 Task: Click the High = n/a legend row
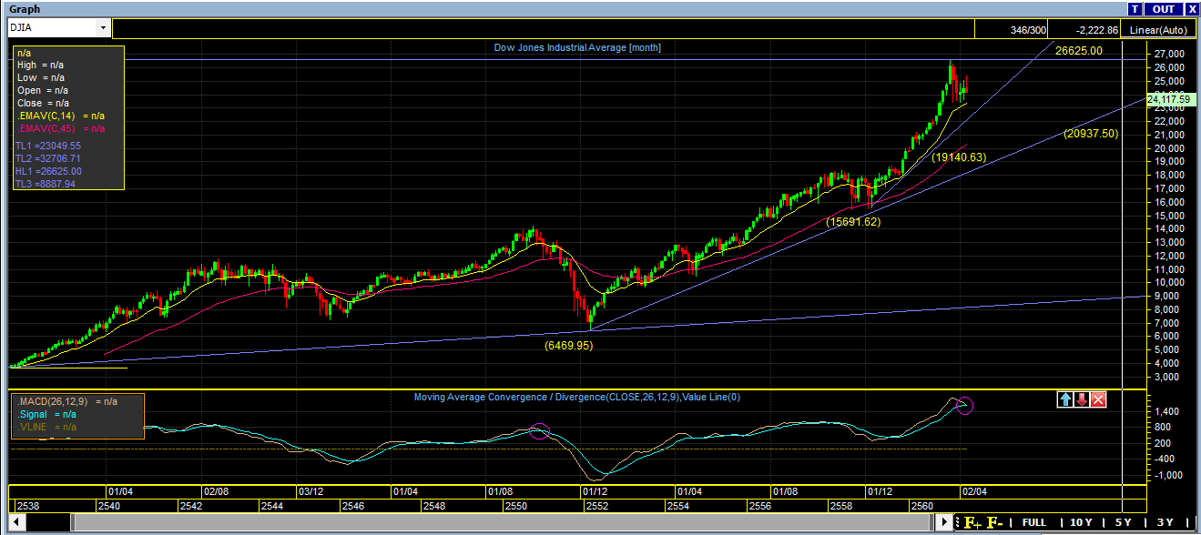[39, 66]
